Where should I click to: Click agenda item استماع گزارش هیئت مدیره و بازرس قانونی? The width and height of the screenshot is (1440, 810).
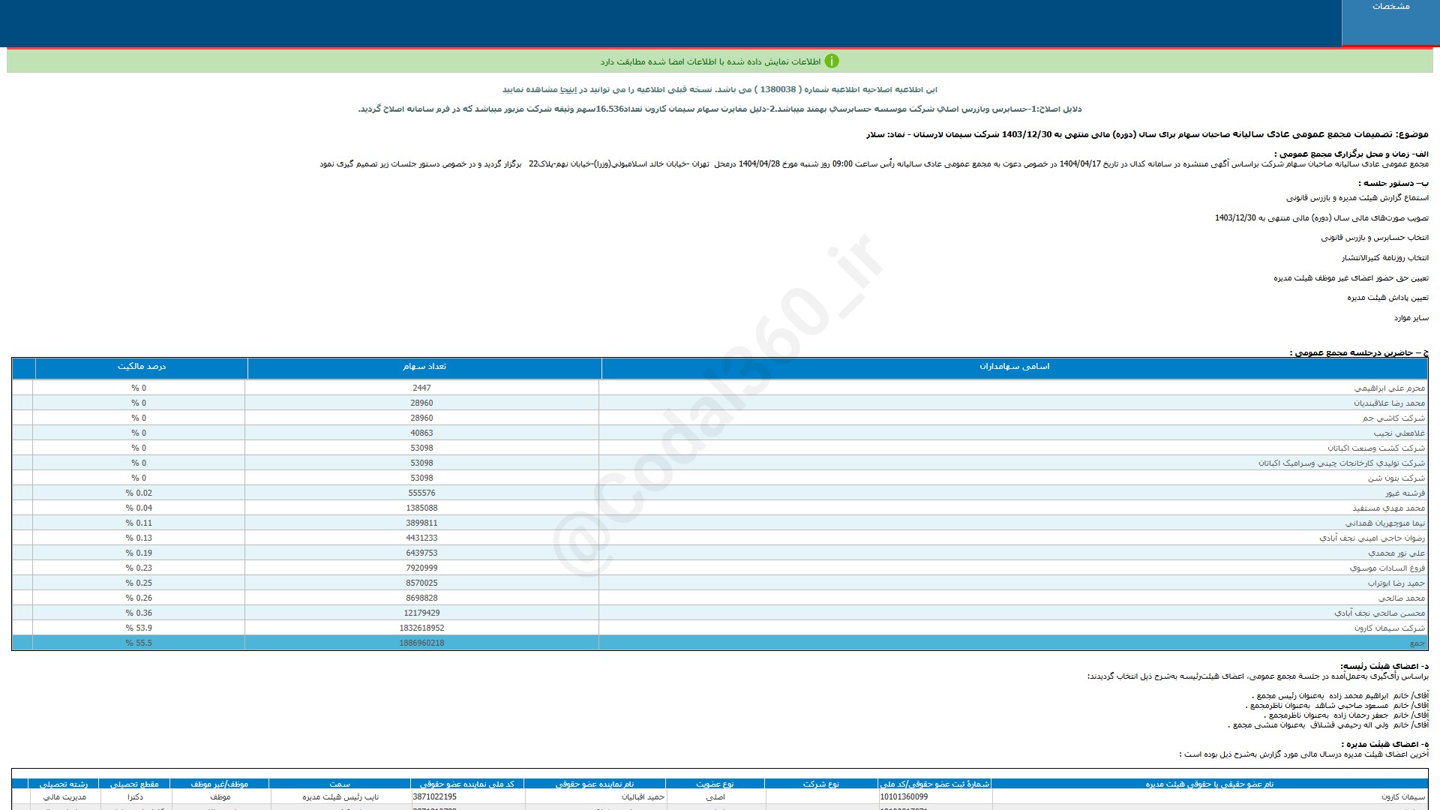1357,198
